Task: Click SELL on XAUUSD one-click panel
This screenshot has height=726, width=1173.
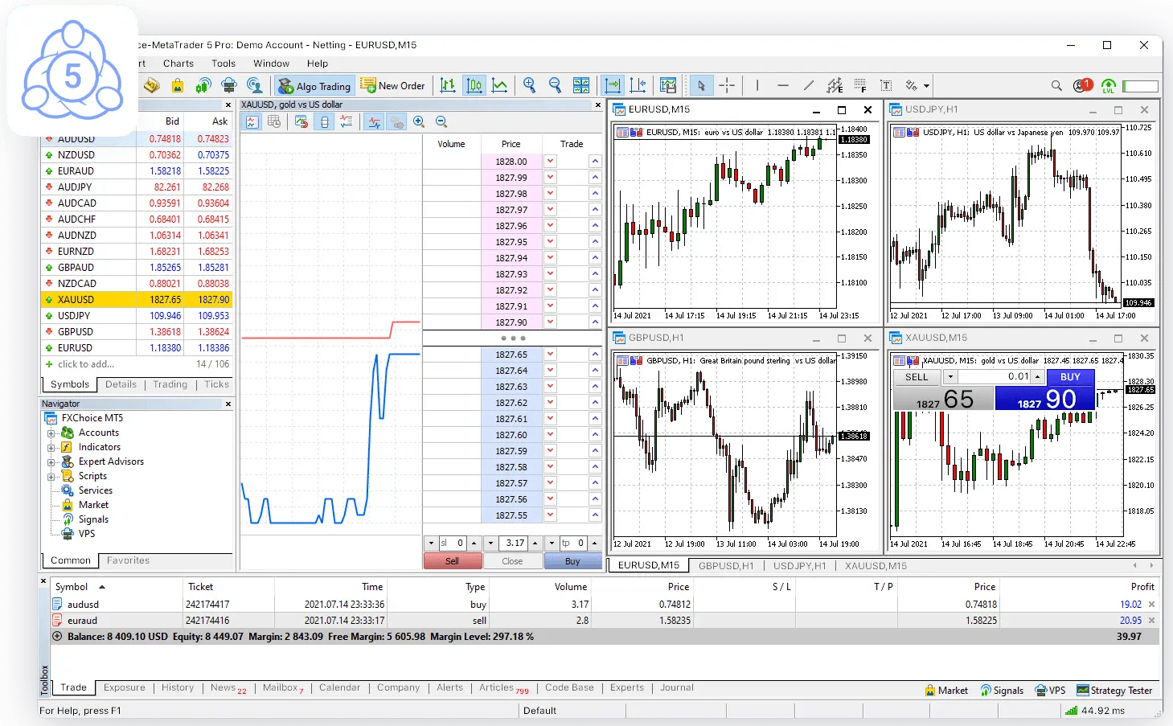Action: [x=917, y=377]
